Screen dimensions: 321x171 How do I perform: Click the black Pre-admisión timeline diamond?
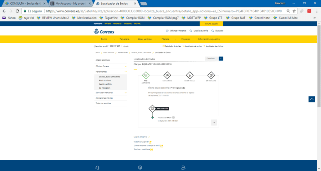[x=152, y=109]
